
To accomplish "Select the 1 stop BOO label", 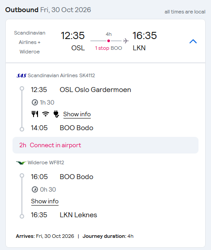I will click(x=109, y=48).
